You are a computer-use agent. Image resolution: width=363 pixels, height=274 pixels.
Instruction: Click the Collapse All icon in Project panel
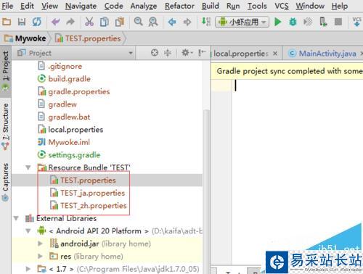coord(168,53)
